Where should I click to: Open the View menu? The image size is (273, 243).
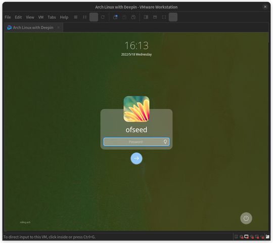[x=30, y=17]
